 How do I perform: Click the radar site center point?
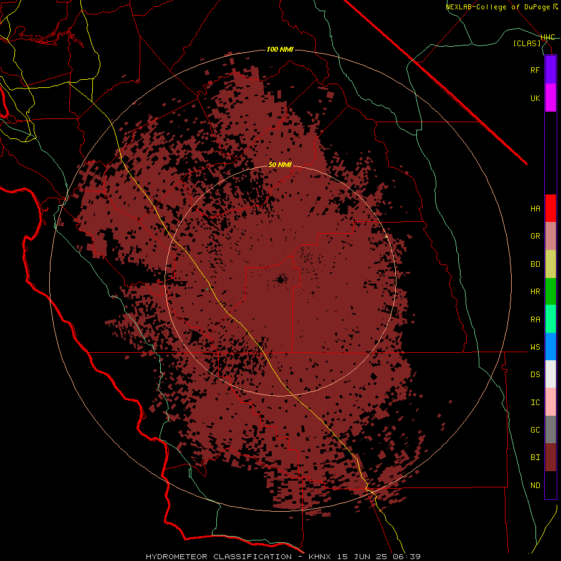pos(280,280)
